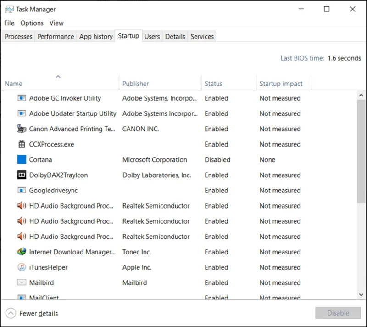Click Not measured impact for Mailbird
This screenshot has width=367, height=327.
point(280,283)
